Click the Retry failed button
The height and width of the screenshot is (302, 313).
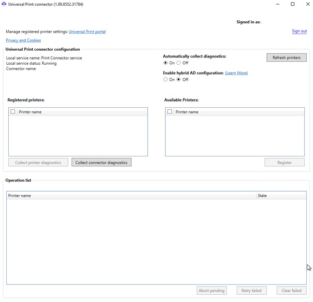click(x=251, y=291)
